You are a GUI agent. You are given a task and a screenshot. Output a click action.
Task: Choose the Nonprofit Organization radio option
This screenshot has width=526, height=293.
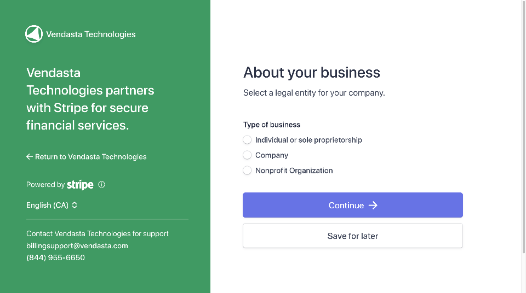[247, 171]
